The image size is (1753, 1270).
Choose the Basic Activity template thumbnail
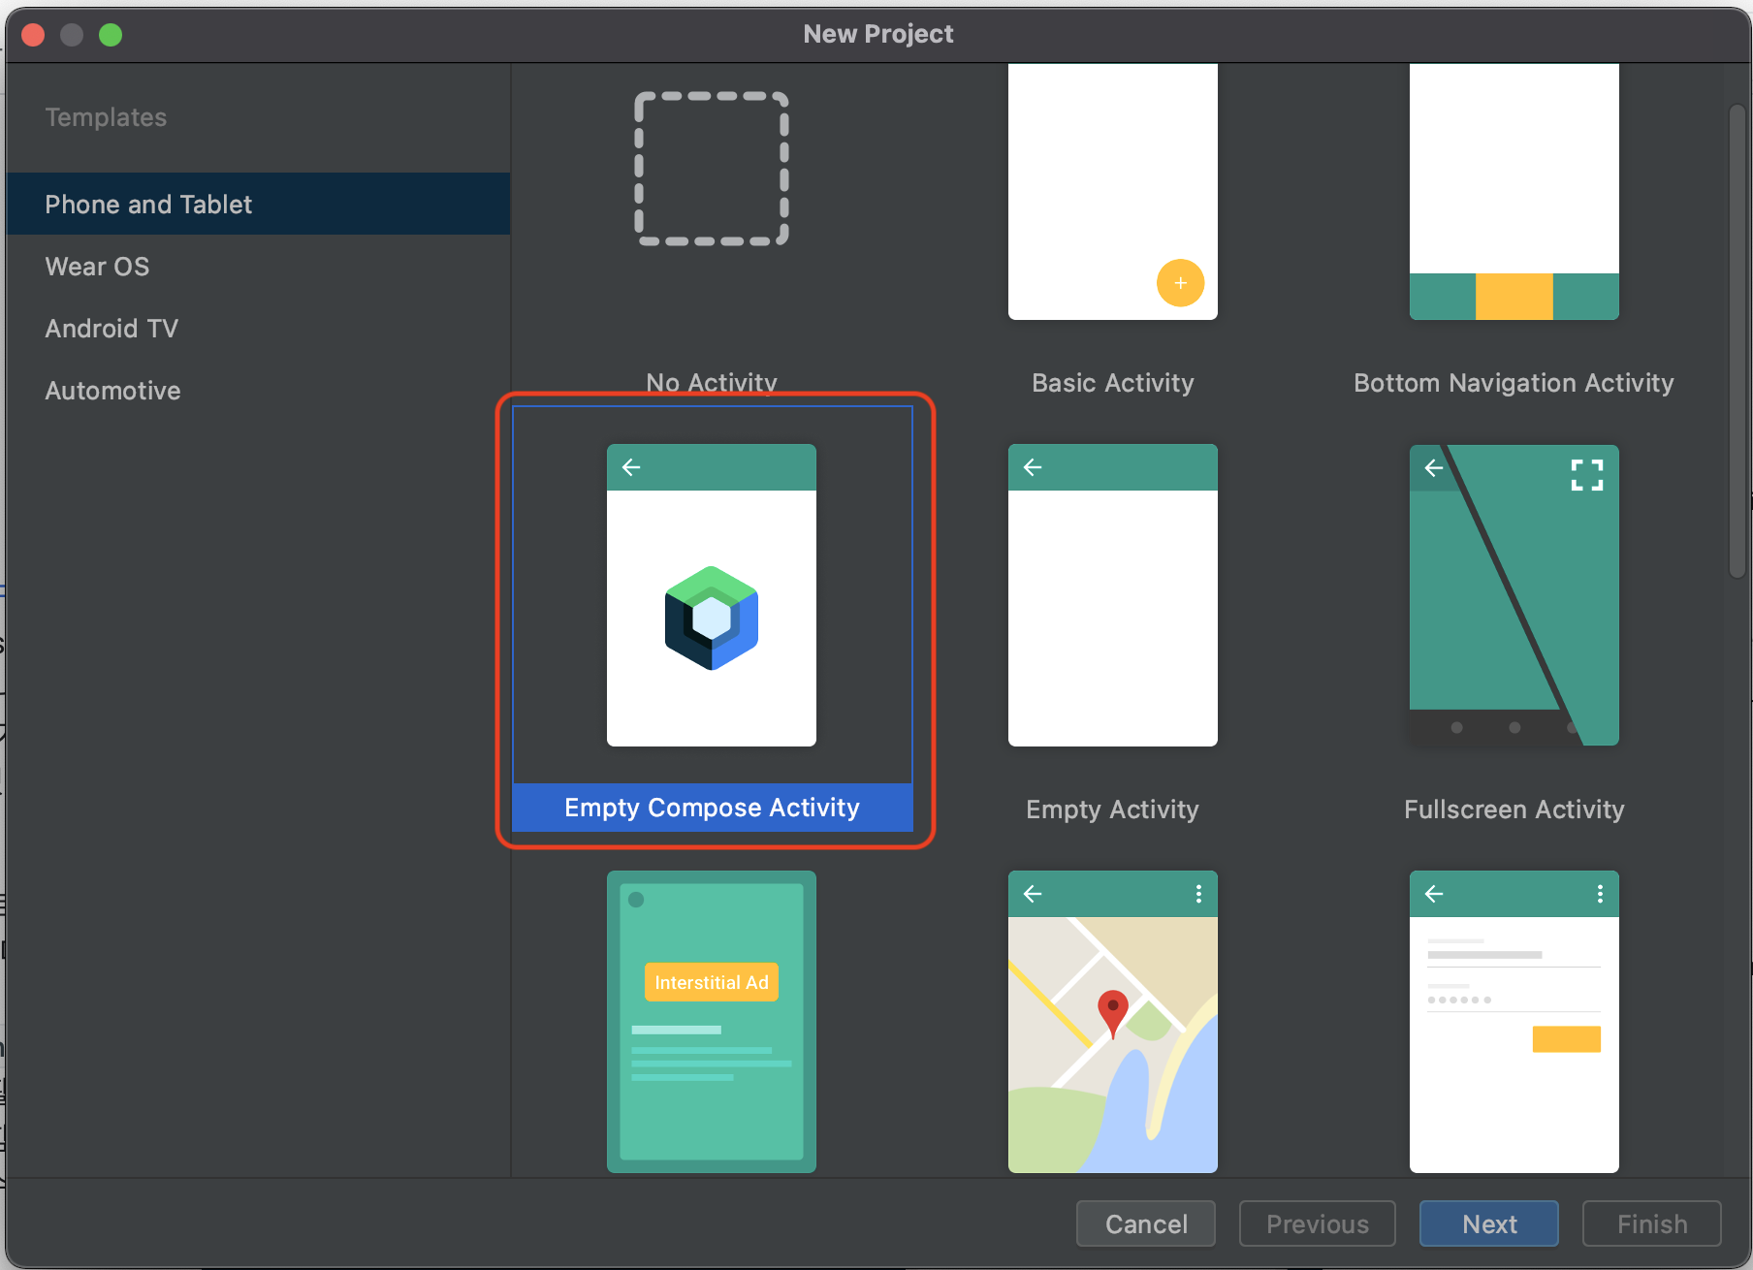(1113, 192)
